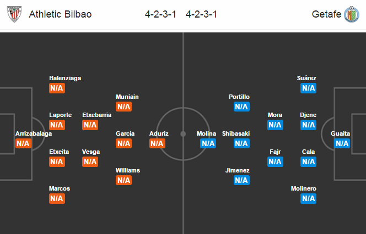The height and width of the screenshot is (234, 366).
Task: Click the Portillo player name
Action: [239, 97]
